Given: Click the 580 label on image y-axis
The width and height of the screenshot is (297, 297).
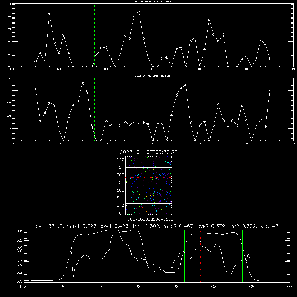Looking at the screenshot, I should pyautogui.click(x=121, y=183).
